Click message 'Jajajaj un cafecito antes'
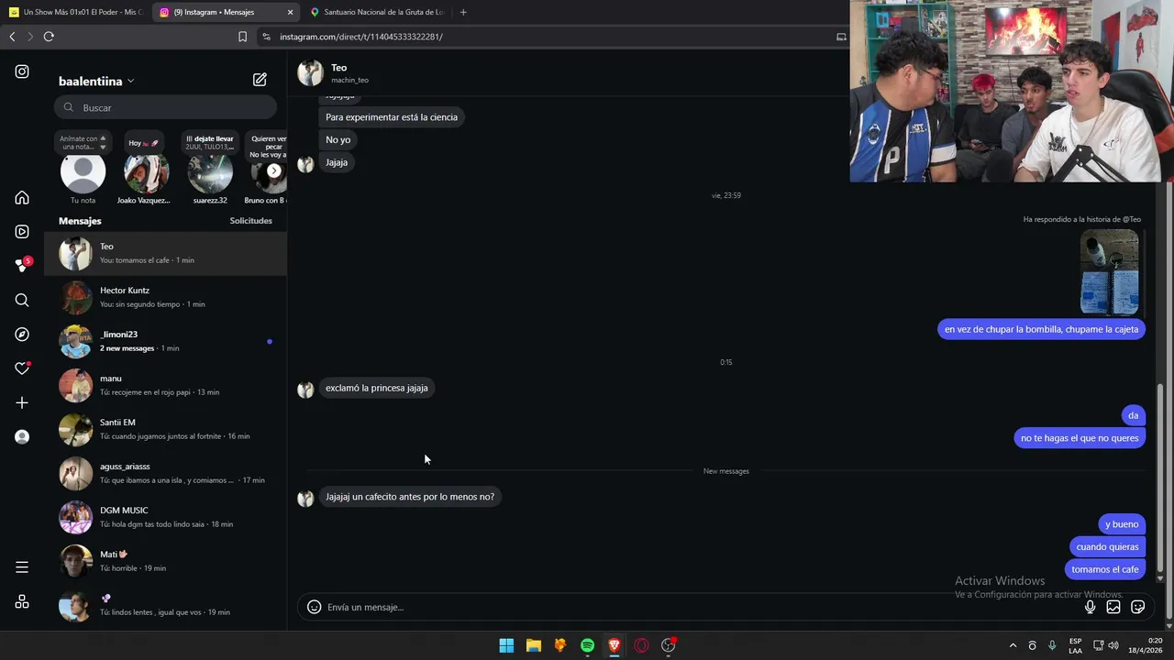 [x=410, y=497]
